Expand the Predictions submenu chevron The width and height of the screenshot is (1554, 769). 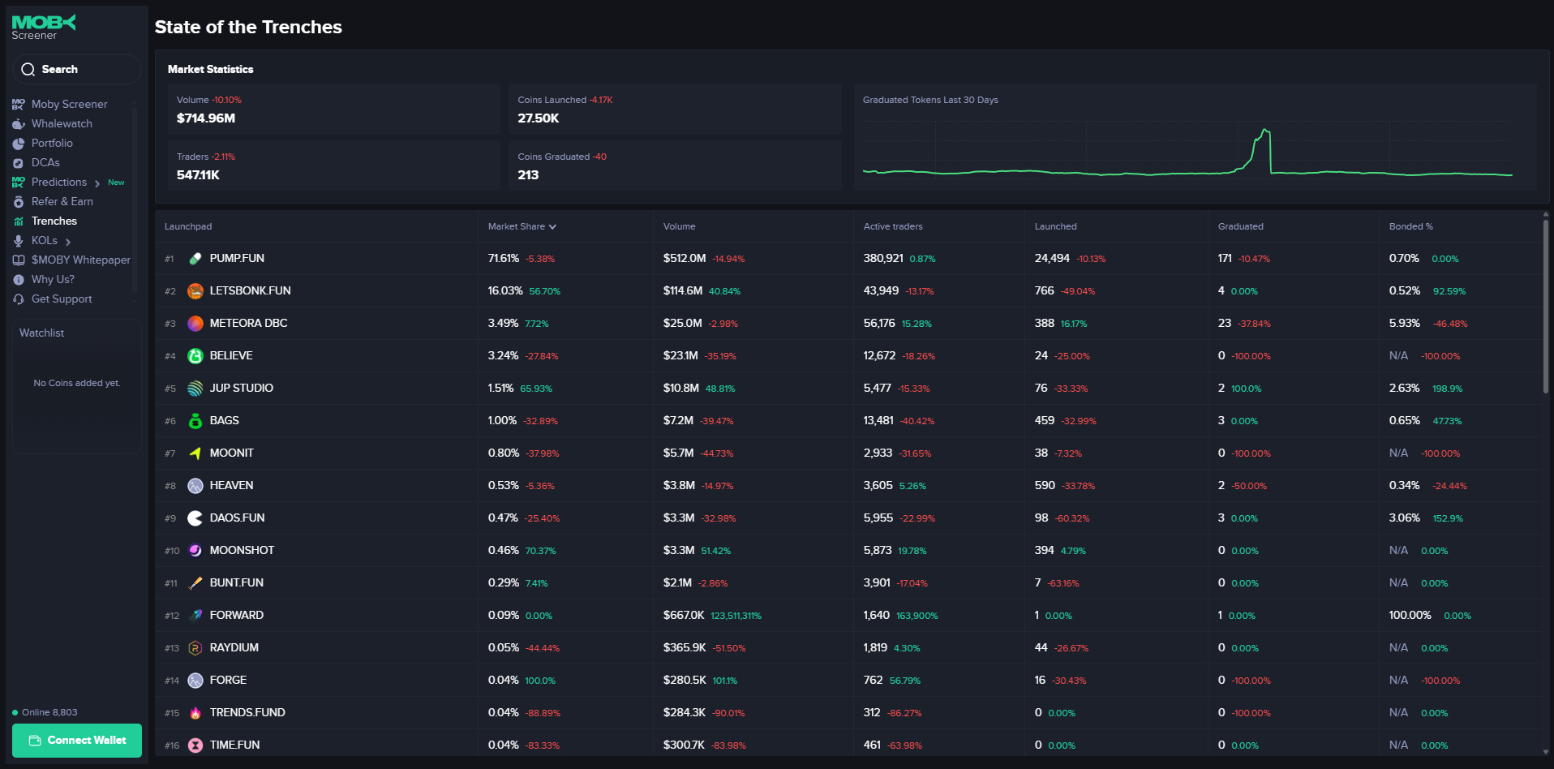click(x=97, y=183)
